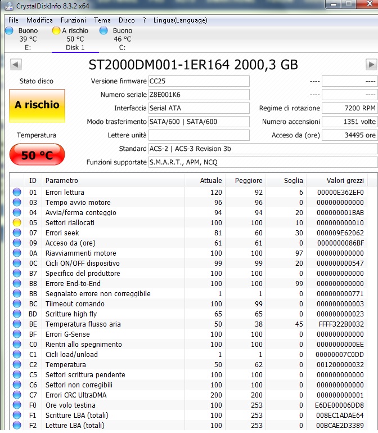Image resolution: width=378 pixels, height=433 pixels.
Task: Click the Numero seriale field
Action: click(199, 95)
